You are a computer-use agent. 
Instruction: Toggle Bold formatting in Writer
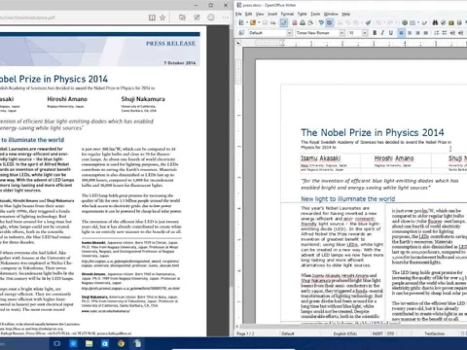point(375,33)
